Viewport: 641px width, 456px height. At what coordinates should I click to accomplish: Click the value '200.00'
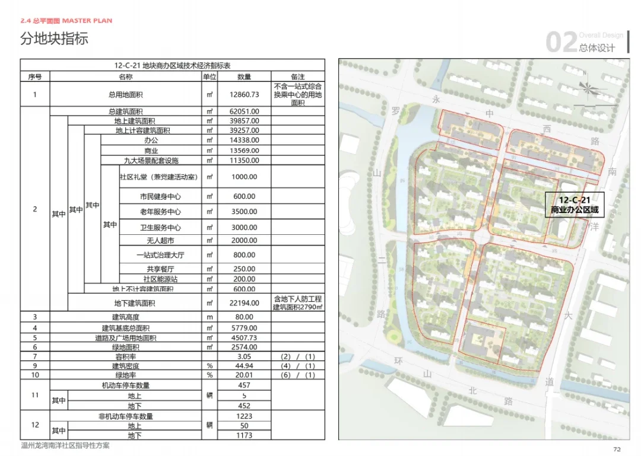[244, 279]
